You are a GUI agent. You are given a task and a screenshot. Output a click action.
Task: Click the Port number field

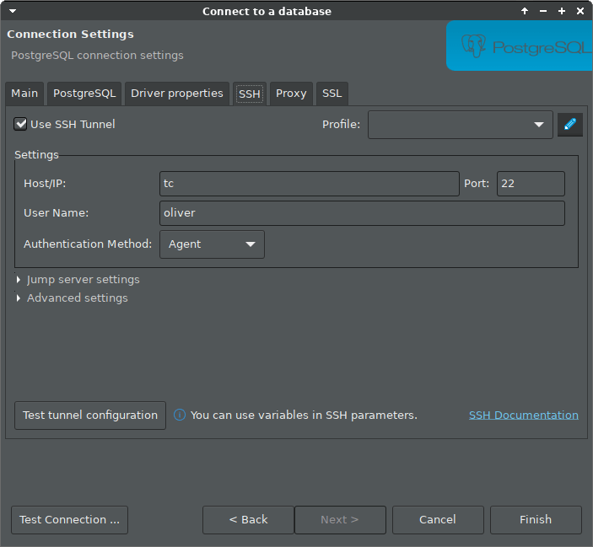tap(530, 184)
